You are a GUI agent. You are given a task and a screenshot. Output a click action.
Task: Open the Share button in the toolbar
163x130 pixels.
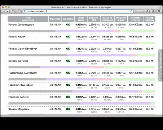click(19, 11)
